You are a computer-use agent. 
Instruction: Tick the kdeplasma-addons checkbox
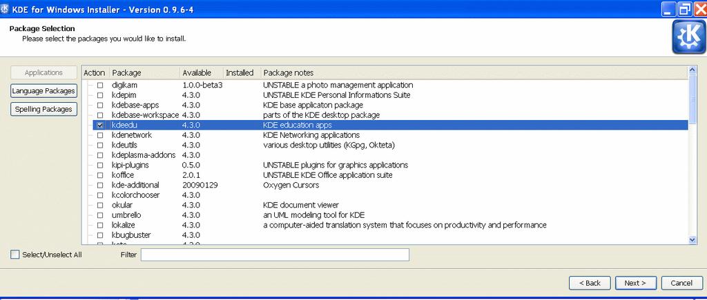pyautogui.click(x=100, y=155)
